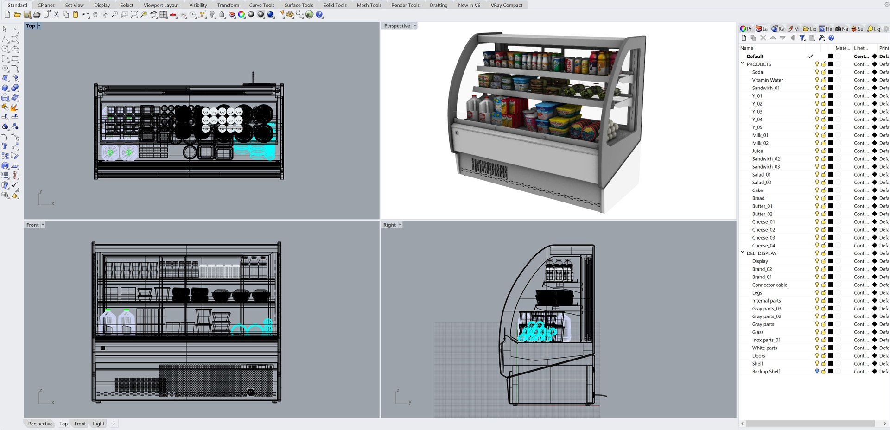Image resolution: width=890 pixels, height=430 pixels.
Task: Collapse the PRODUCTS layer group
Action: coord(743,63)
